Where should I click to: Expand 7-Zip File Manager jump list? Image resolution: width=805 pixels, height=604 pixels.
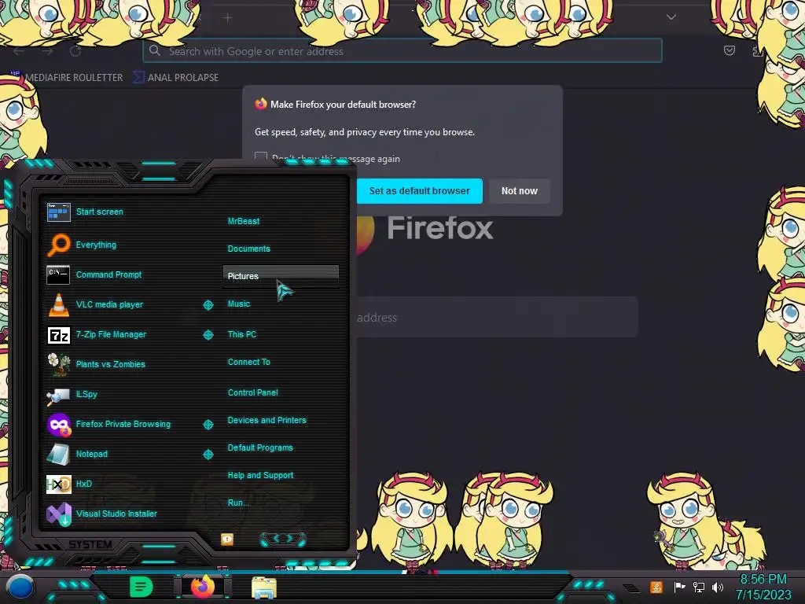(x=208, y=335)
